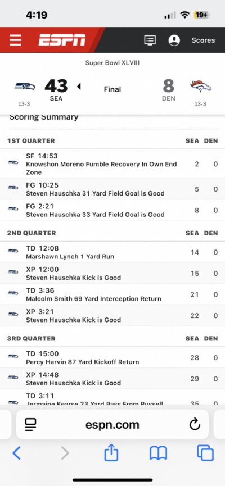Tap the Safari share icon
Screen dimensions: 225x486
(x=111, y=452)
